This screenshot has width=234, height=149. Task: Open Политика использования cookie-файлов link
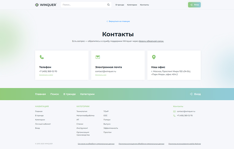185,144
